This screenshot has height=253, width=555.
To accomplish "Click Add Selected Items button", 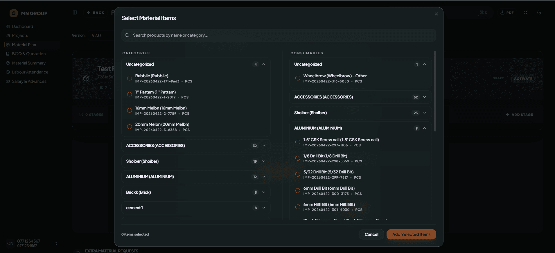I will [411, 234].
